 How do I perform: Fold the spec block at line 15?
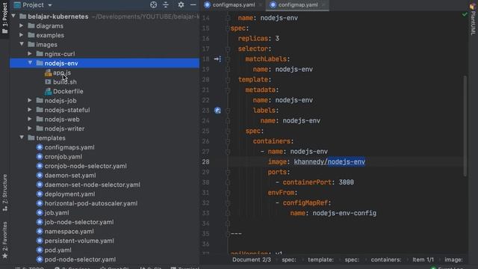[x=227, y=28]
